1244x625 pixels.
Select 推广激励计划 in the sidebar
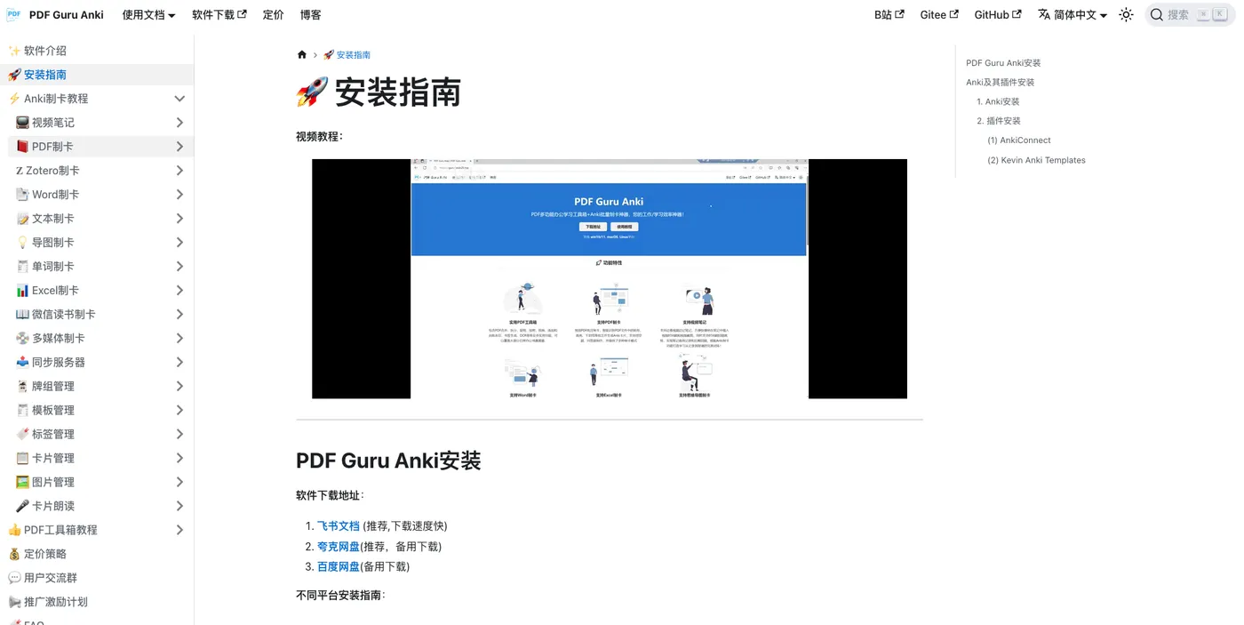click(56, 602)
